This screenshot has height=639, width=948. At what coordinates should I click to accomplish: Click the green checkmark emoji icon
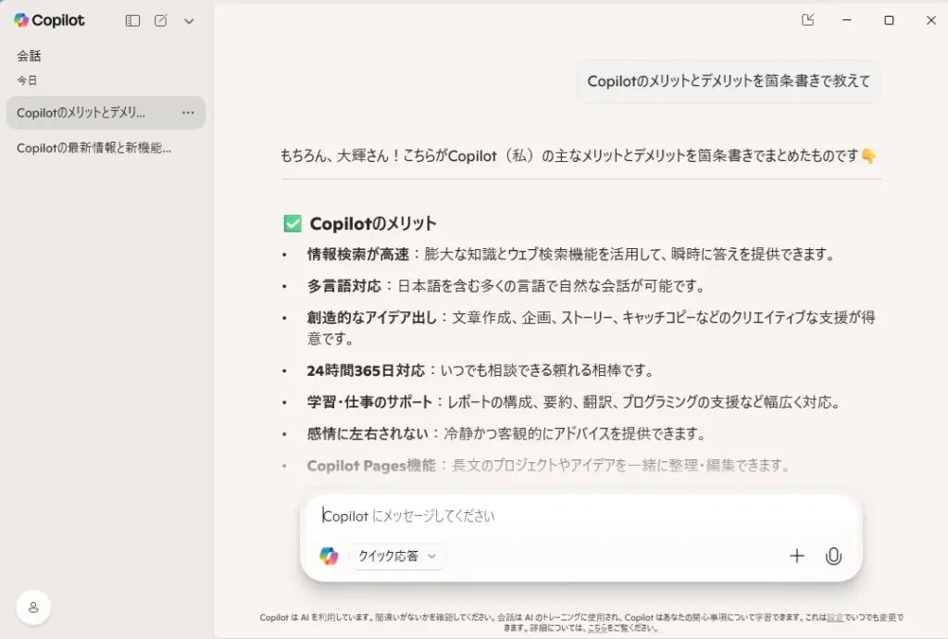click(x=293, y=224)
